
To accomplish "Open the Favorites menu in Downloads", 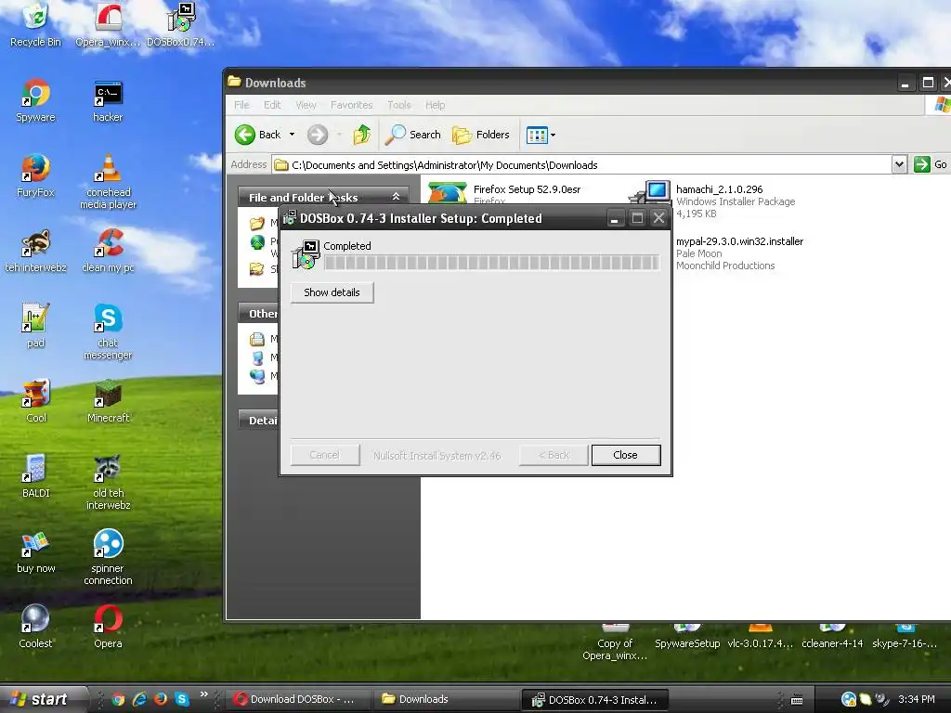I will [x=351, y=105].
